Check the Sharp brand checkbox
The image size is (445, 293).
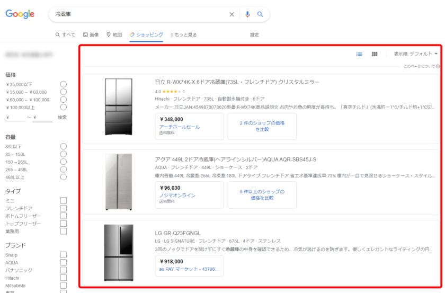point(64,255)
